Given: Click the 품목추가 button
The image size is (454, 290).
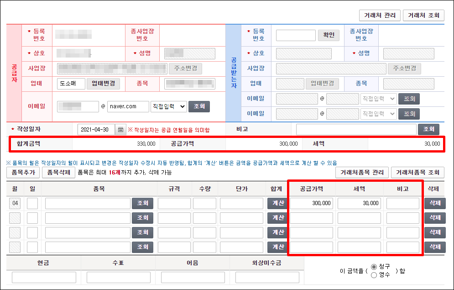Looking at the screenshot, I should (23, 172).
